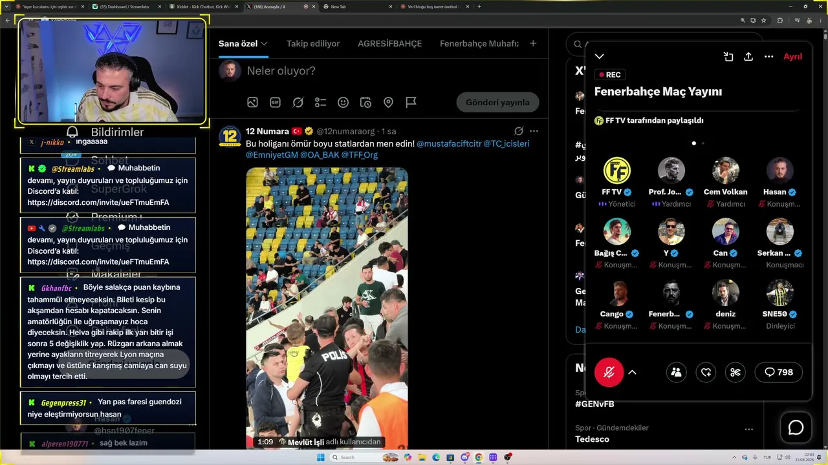Open the #GENvFB trending hashtag

coord(594,404)
